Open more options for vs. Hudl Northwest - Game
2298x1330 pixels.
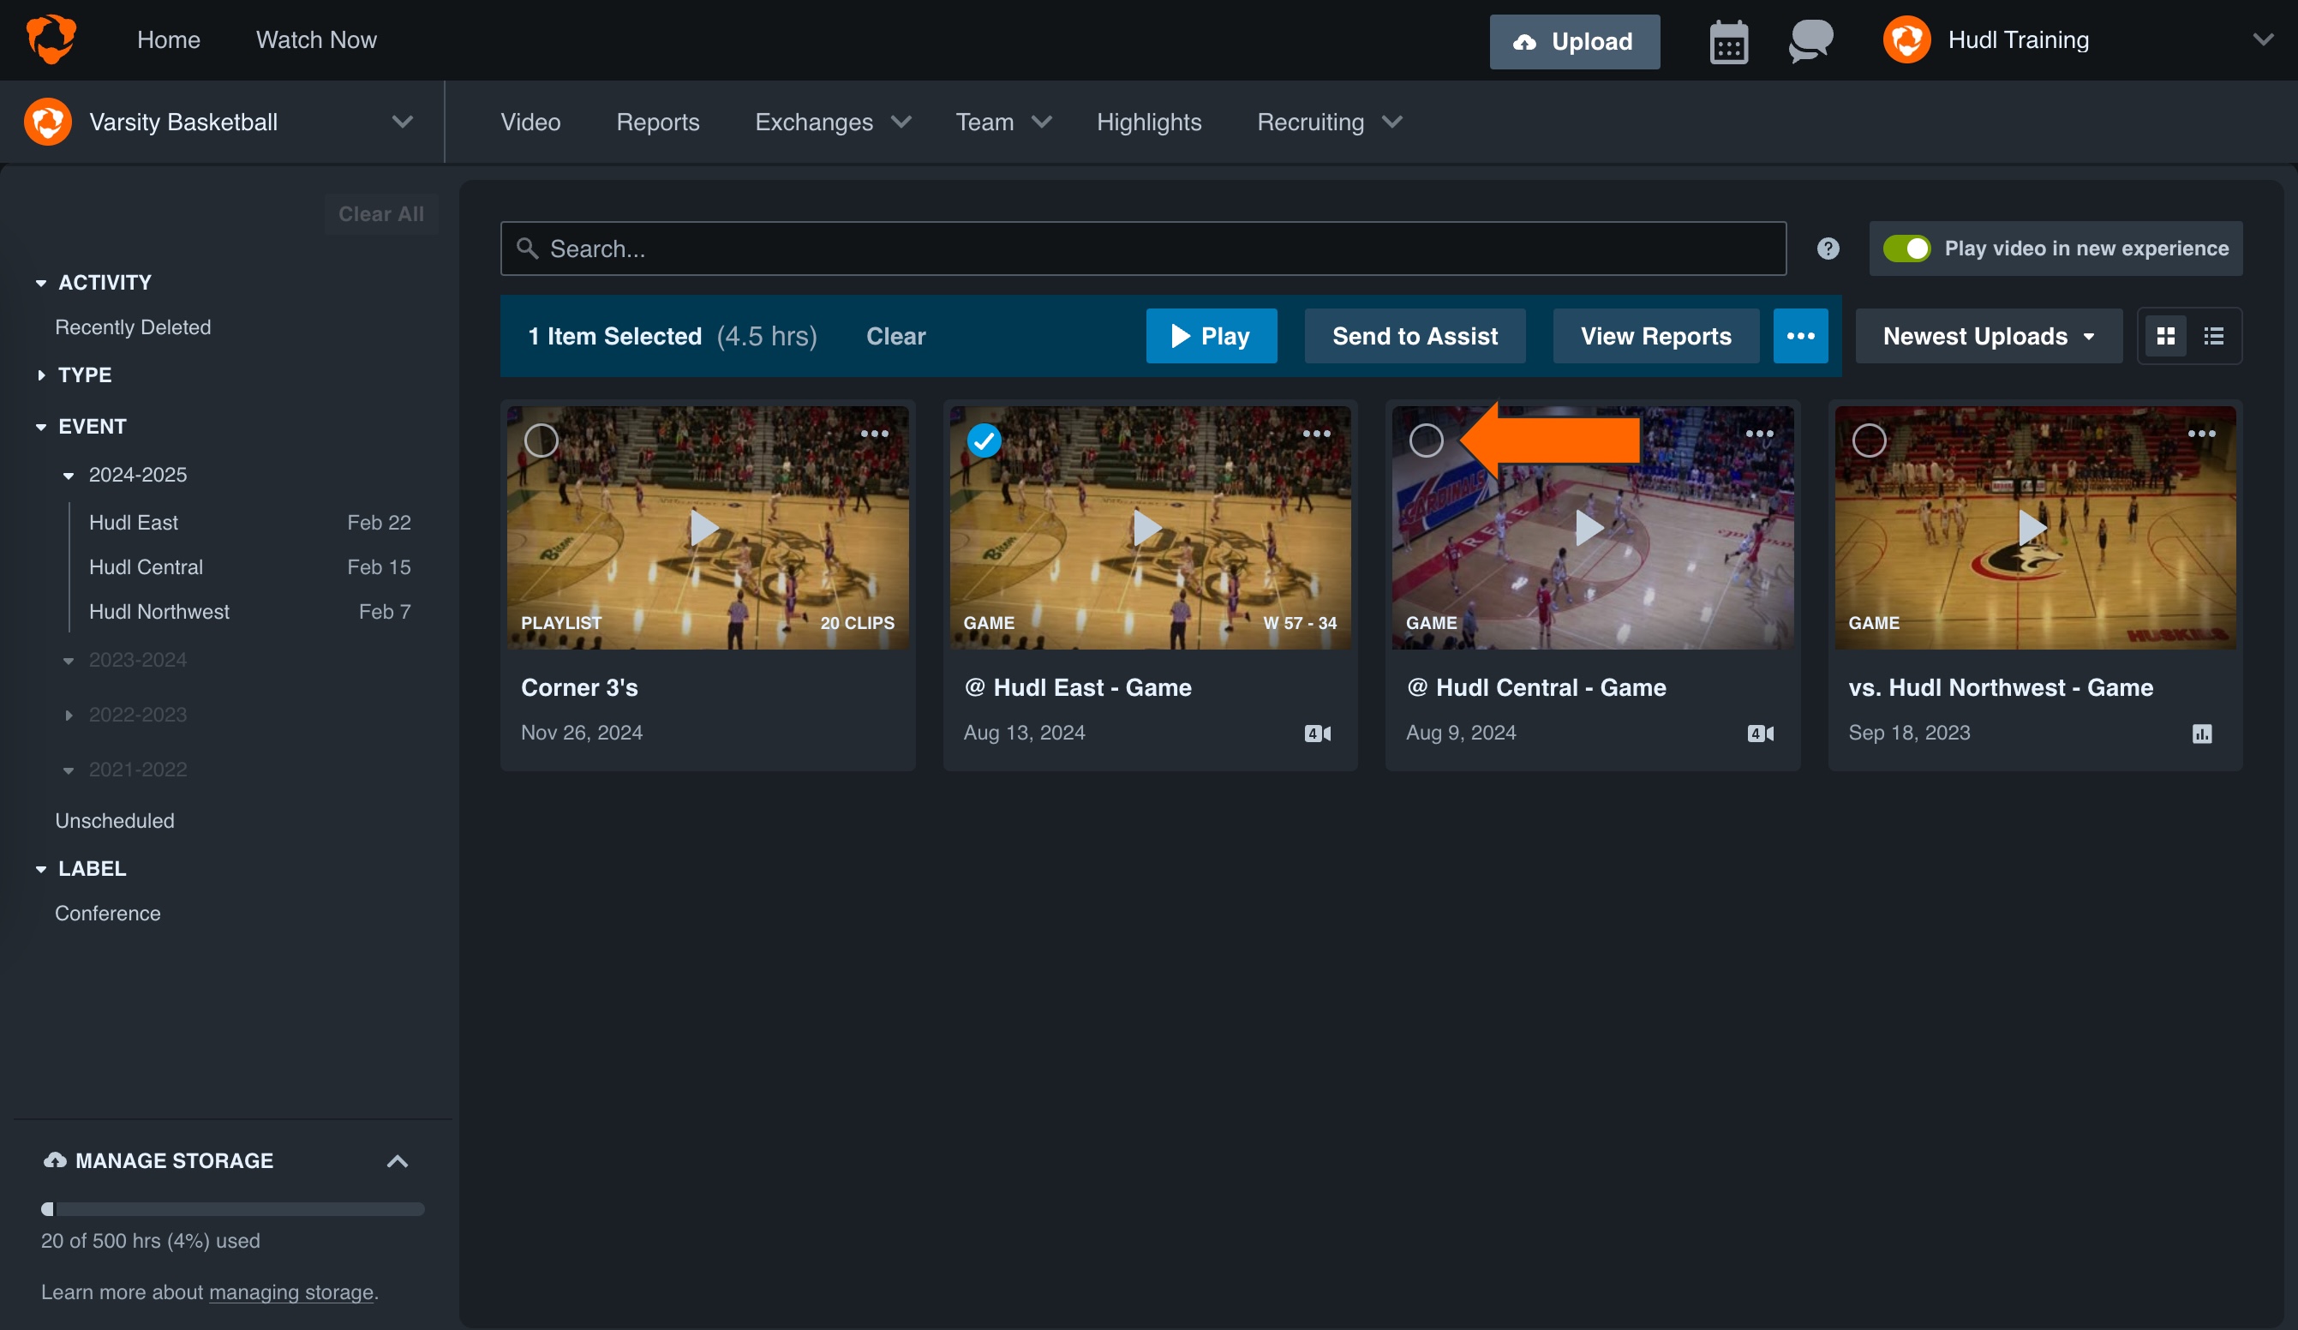point(2203,434)
